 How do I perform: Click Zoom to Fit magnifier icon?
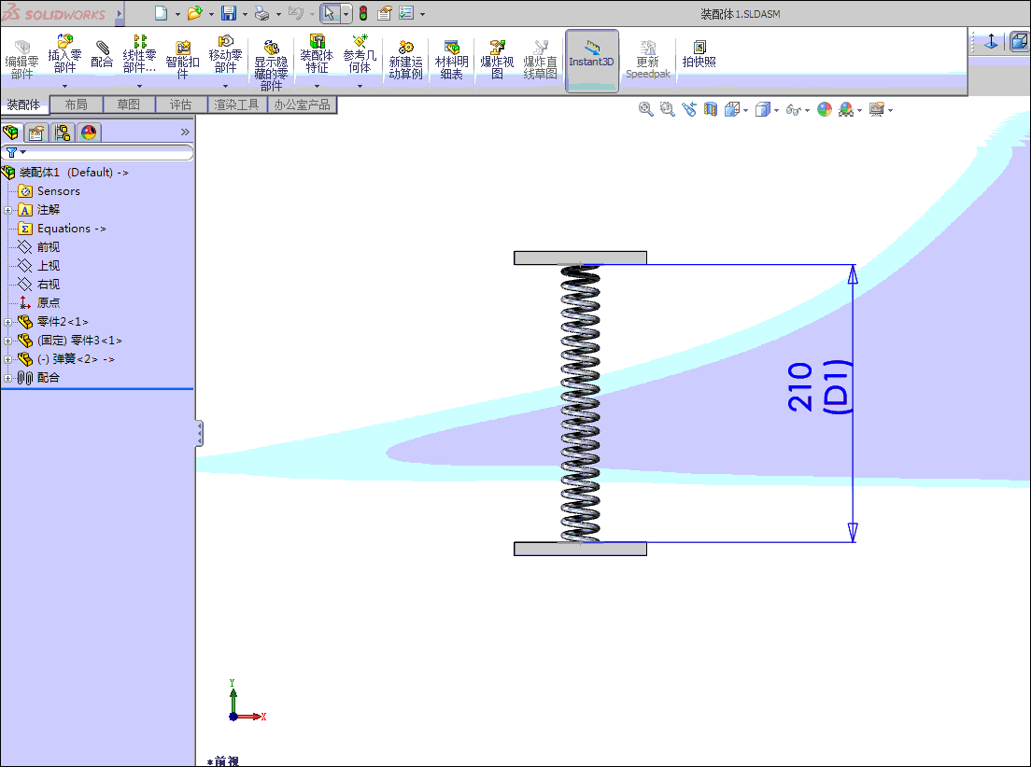coord(645,110)
